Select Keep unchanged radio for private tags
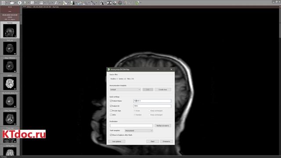The image size is (281, 158). click(149, 111)
